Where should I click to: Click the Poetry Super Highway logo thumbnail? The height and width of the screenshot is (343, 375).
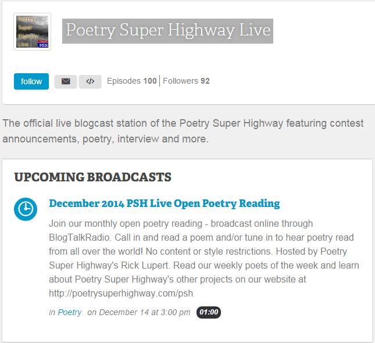point(33,31)
